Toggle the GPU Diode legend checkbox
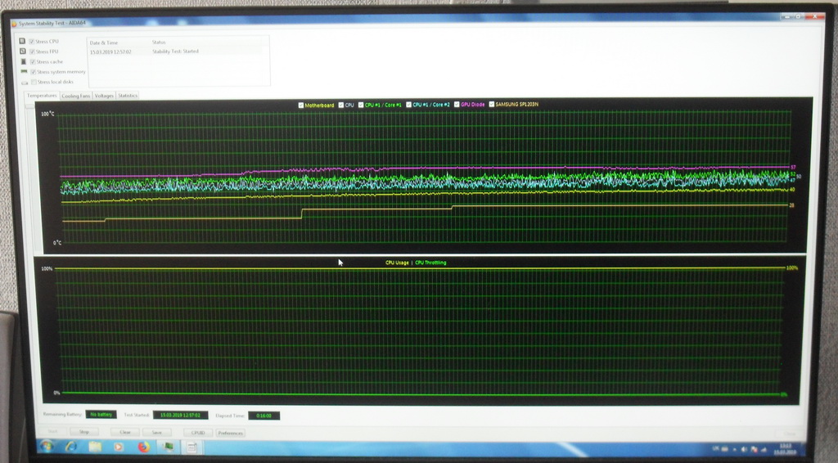This screenshot has width=838, height=463. point(457,105)
